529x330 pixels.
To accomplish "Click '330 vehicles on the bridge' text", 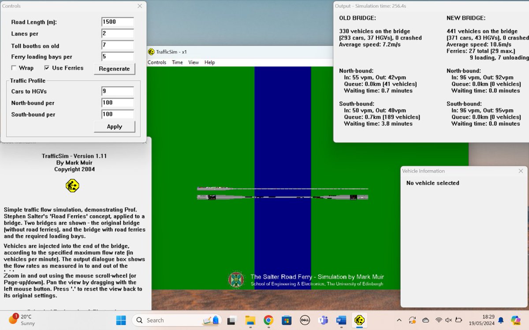I will [x=375, y=31].
